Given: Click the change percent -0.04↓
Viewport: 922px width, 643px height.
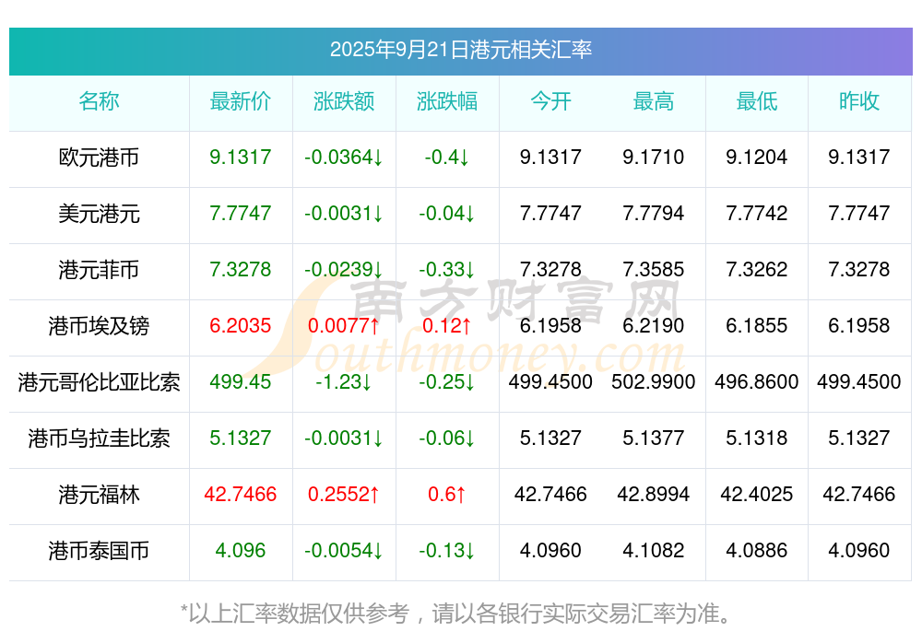Looking at the screenshot, I should [447, 213].
